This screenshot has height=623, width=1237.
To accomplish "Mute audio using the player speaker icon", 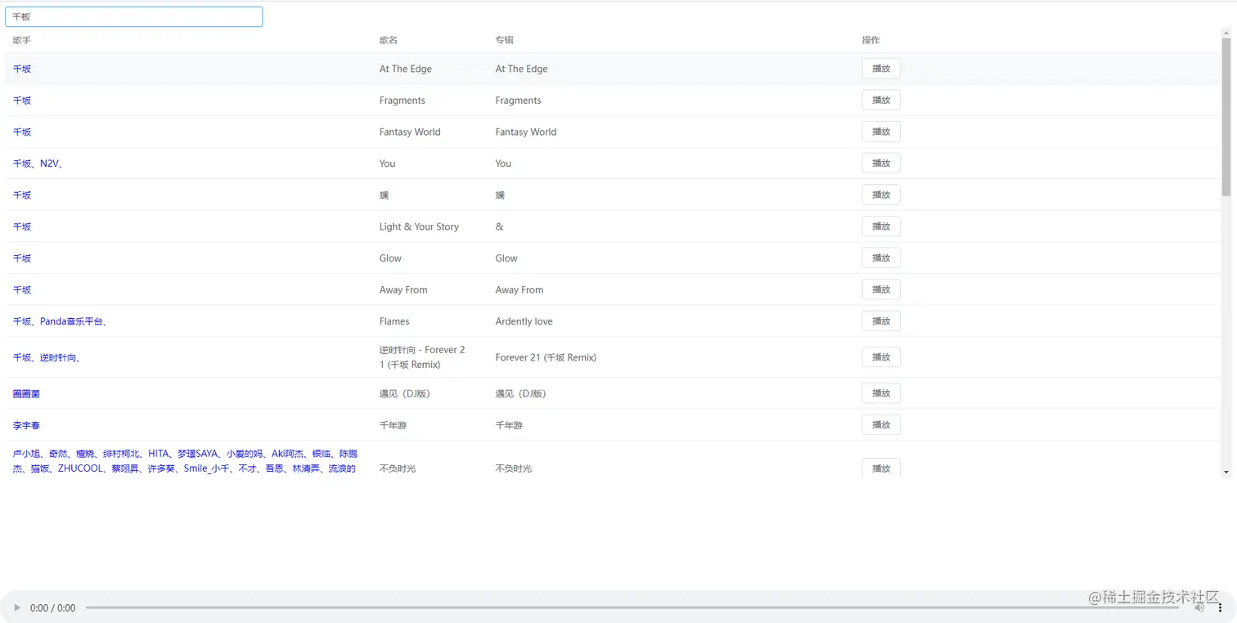I will (1199, 607).
